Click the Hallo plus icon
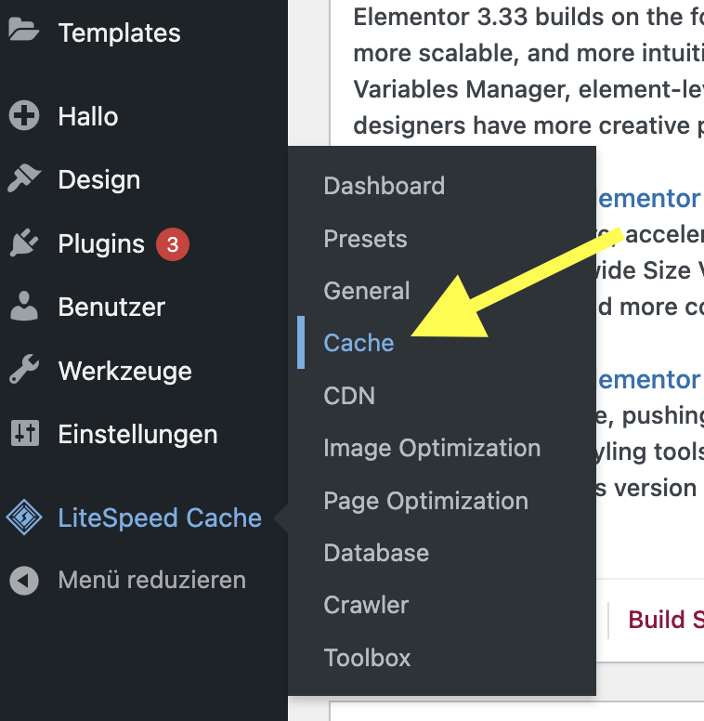 click(x=24, y=116)
